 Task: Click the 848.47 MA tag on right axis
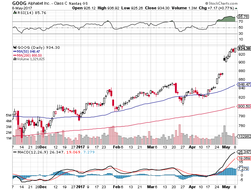(244, 84)
